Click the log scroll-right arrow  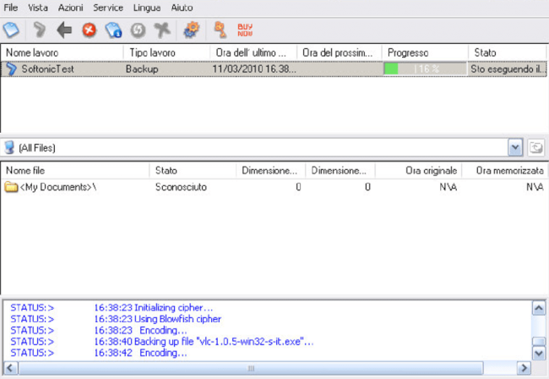(524, 368)
